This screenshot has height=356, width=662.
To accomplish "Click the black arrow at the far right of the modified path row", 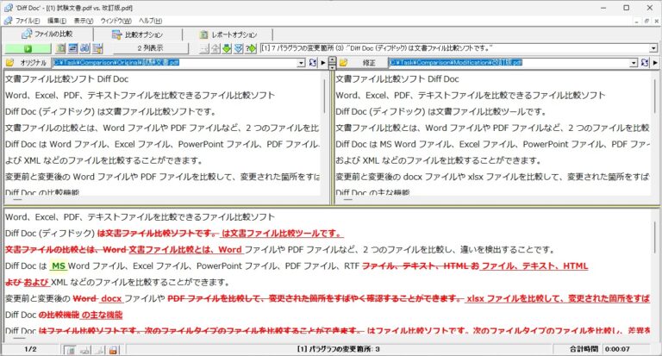I will (x=655, y=63).
